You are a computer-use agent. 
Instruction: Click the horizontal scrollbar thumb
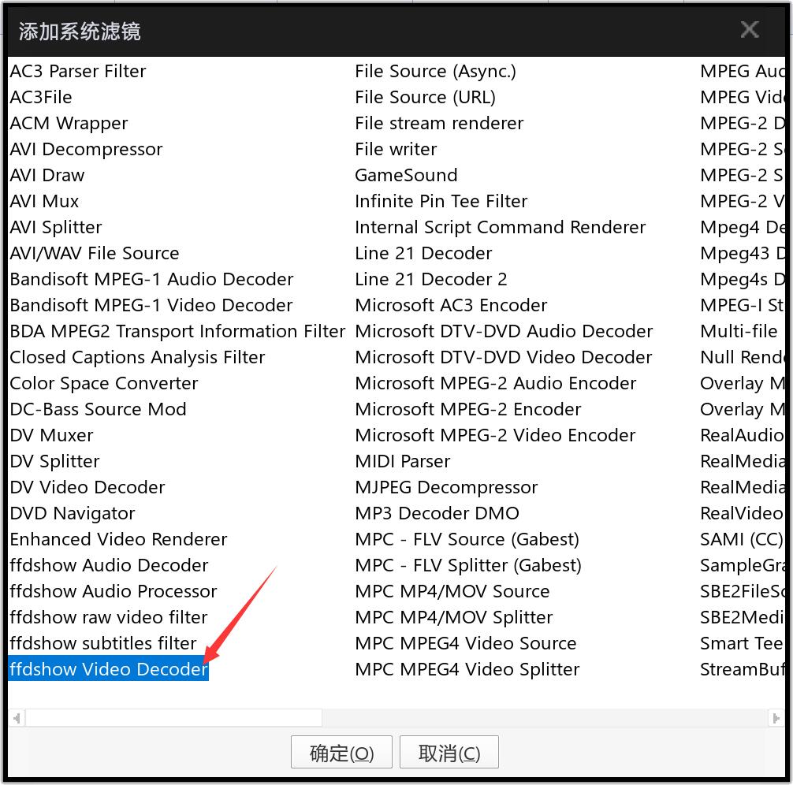click(x=173, y=718)
